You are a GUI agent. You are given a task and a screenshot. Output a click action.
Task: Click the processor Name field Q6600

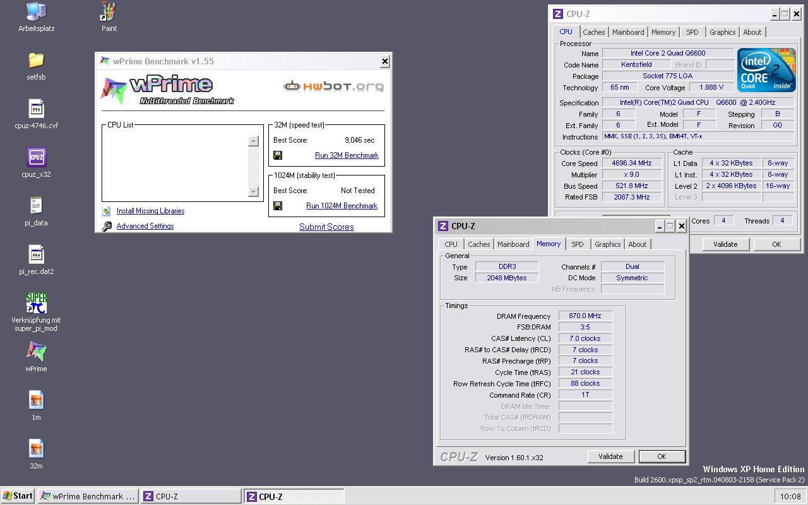coord(668,53)
